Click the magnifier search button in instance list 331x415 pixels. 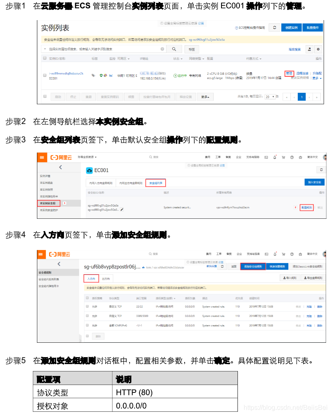(174, 49)
